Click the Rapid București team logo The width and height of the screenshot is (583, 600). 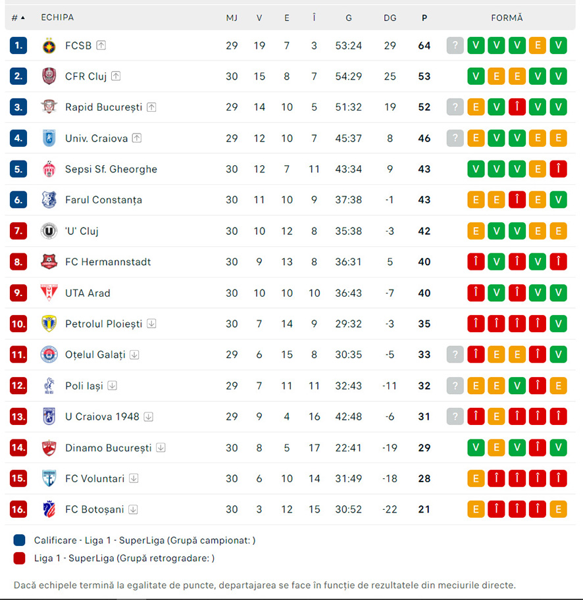point(49,107)
